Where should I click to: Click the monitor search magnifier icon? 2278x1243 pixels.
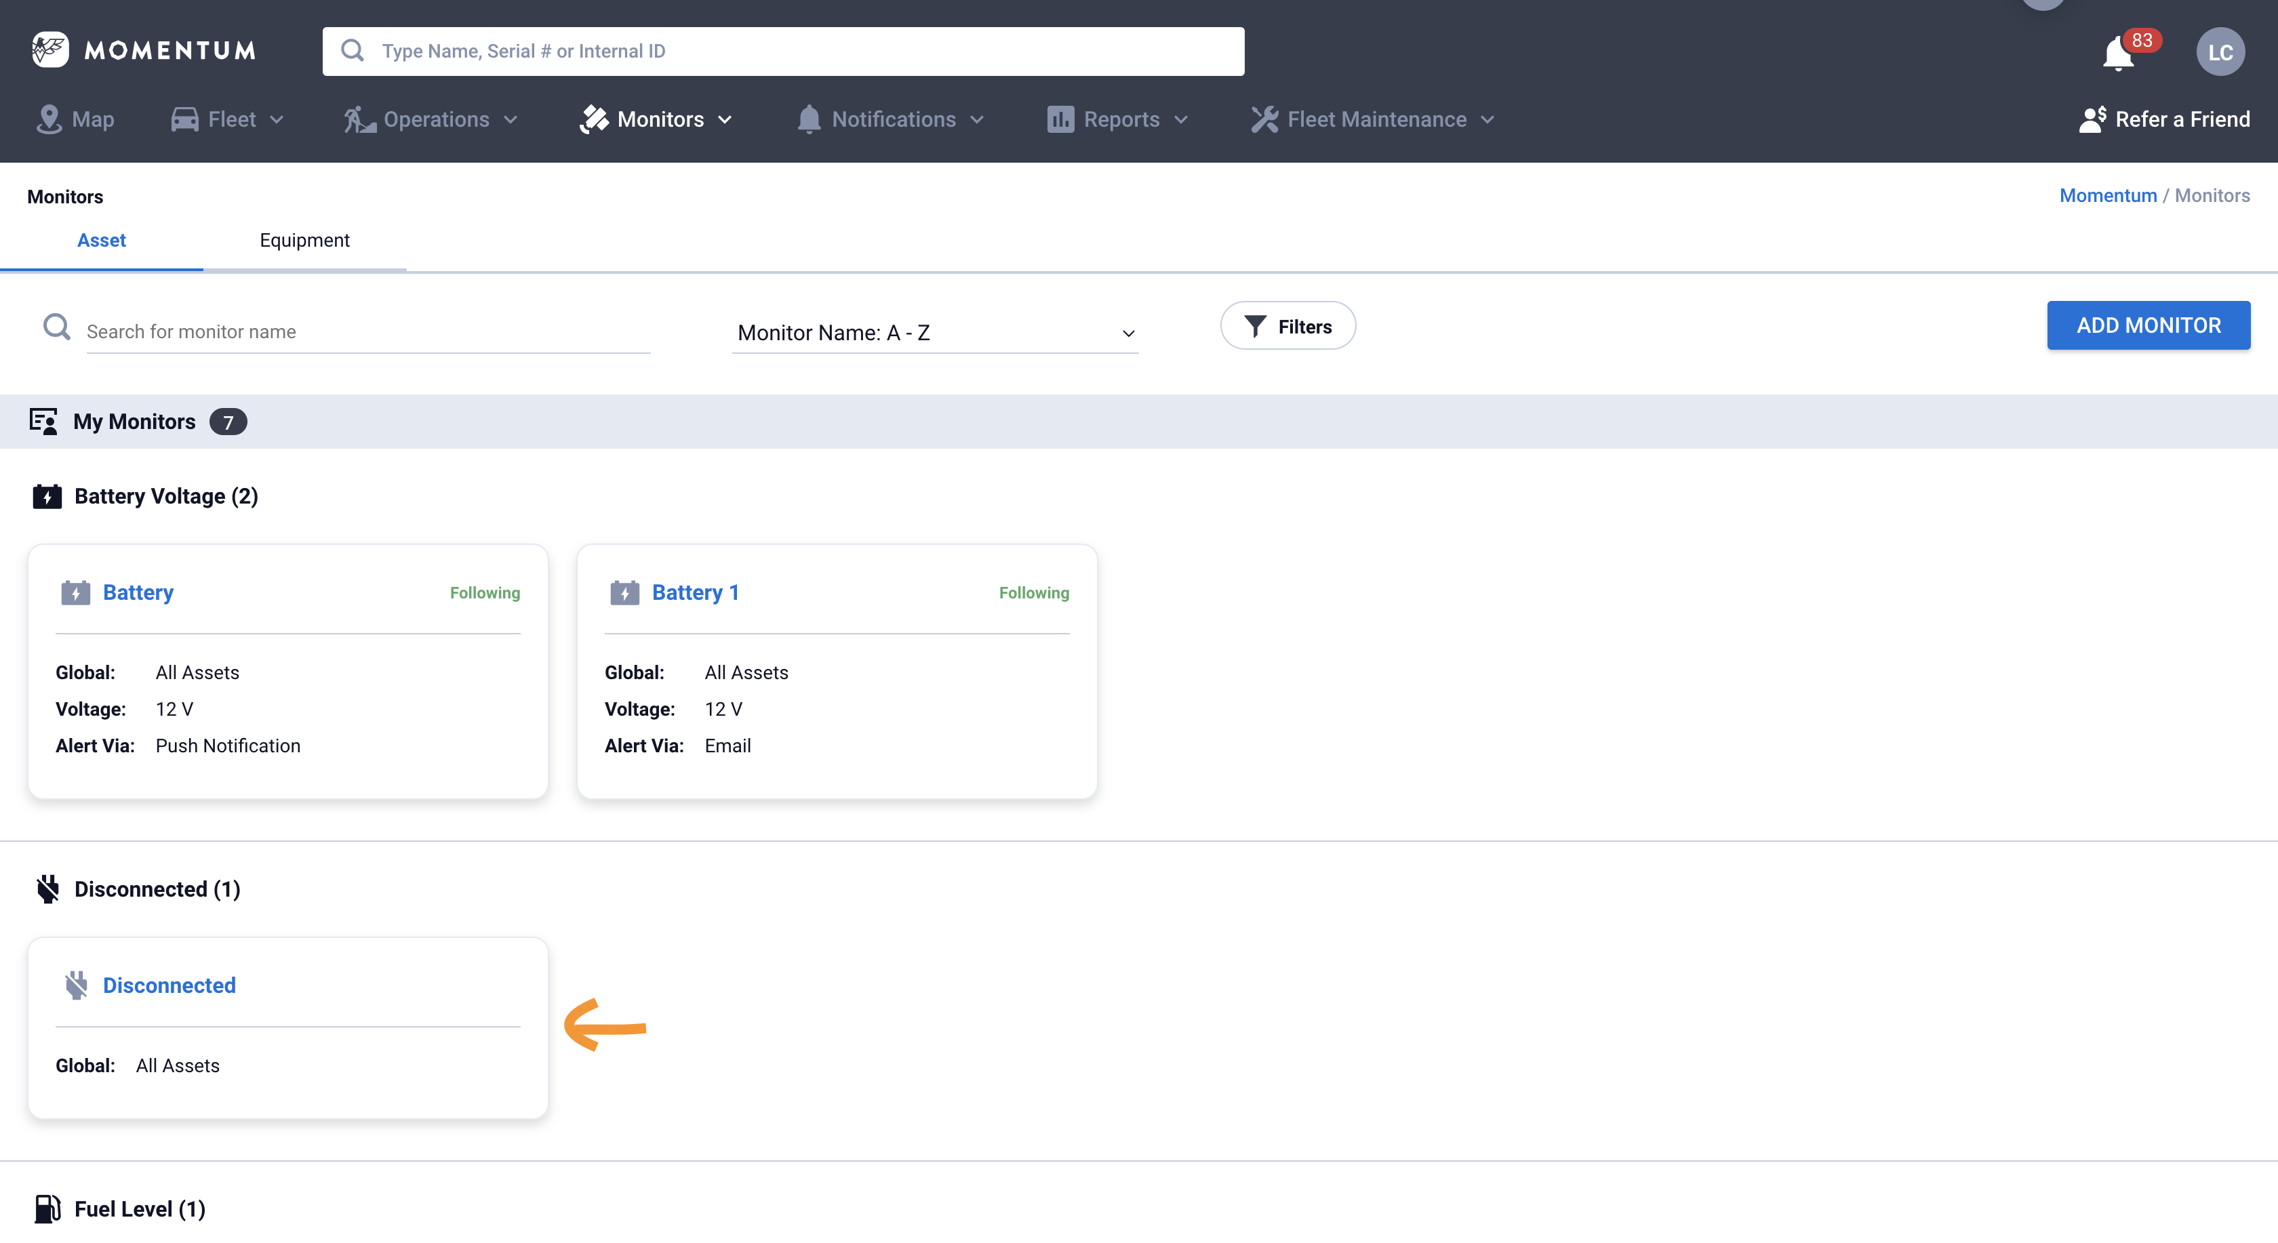point(56,327)
